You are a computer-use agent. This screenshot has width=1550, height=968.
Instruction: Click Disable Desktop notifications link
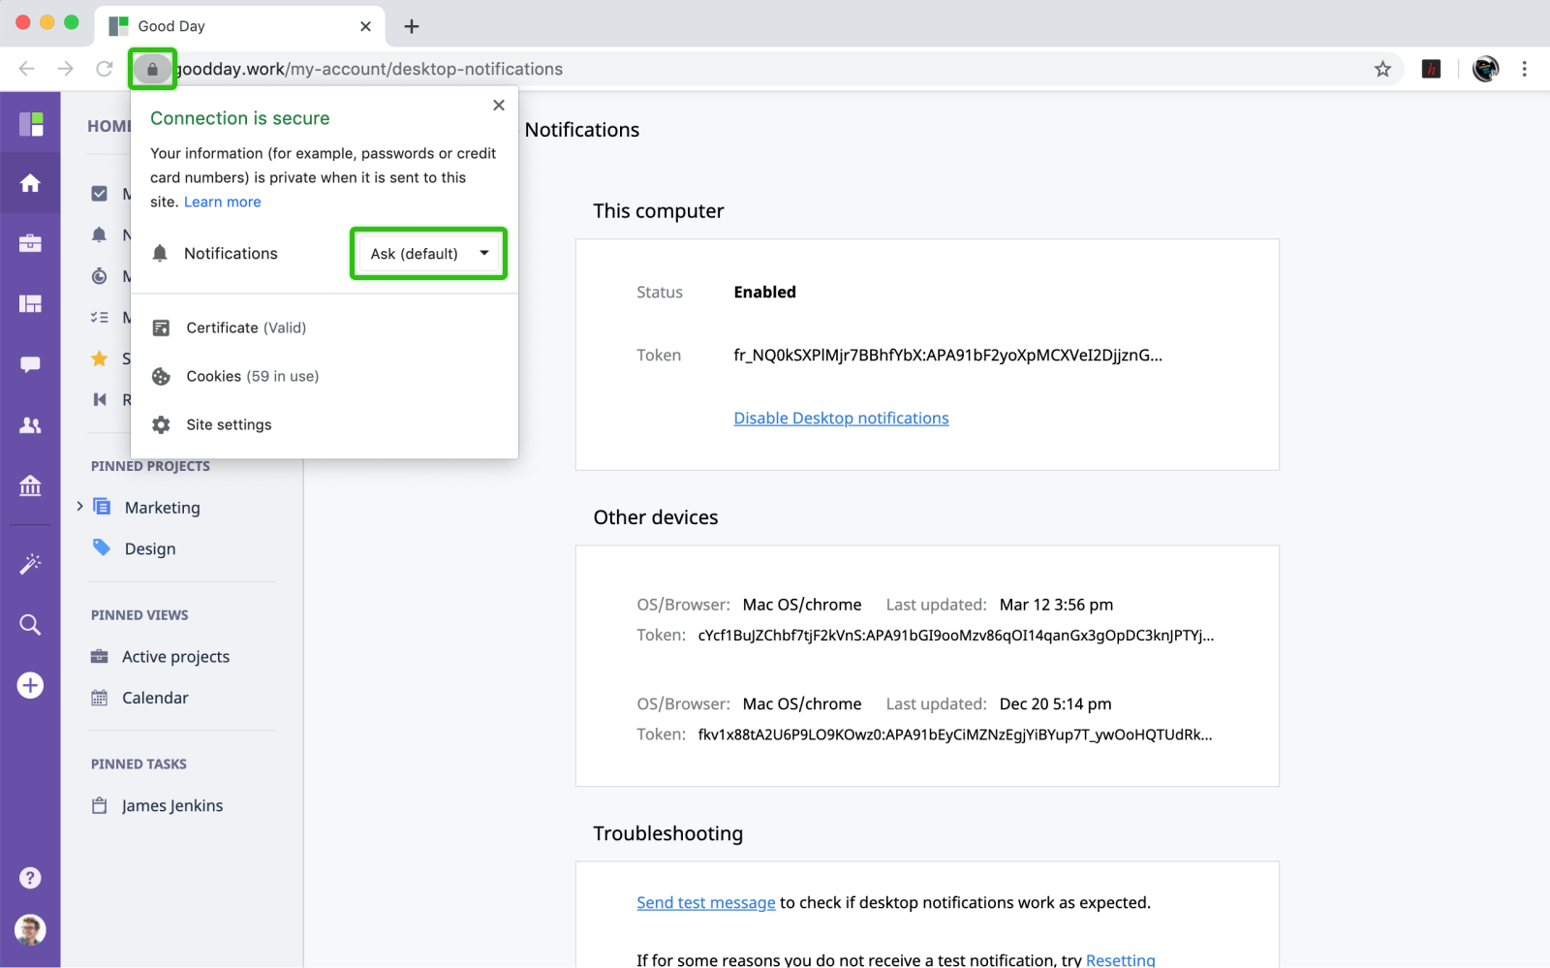click(x=841, y=419)
